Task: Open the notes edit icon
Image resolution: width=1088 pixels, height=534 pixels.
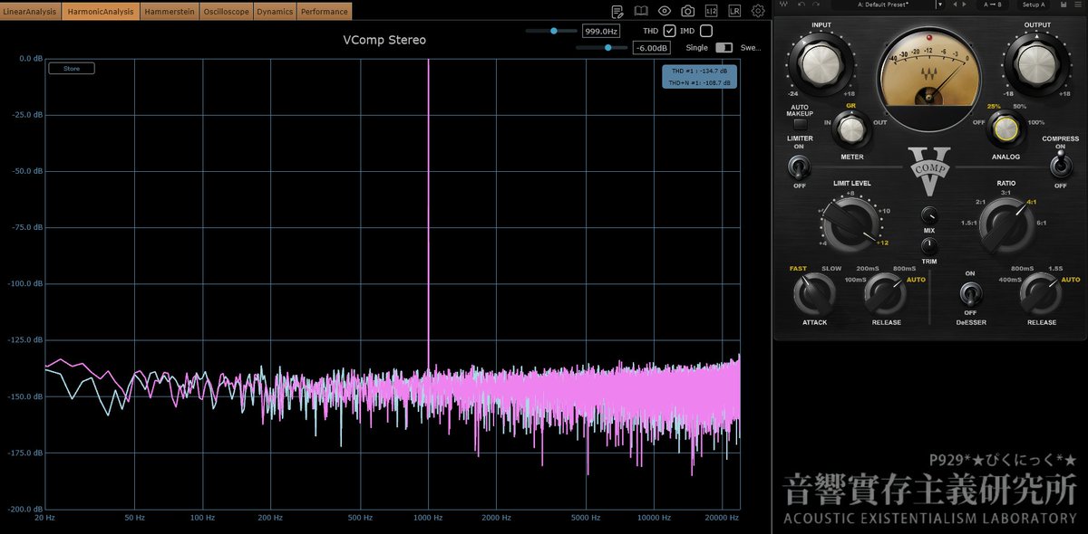Action: 617,11
